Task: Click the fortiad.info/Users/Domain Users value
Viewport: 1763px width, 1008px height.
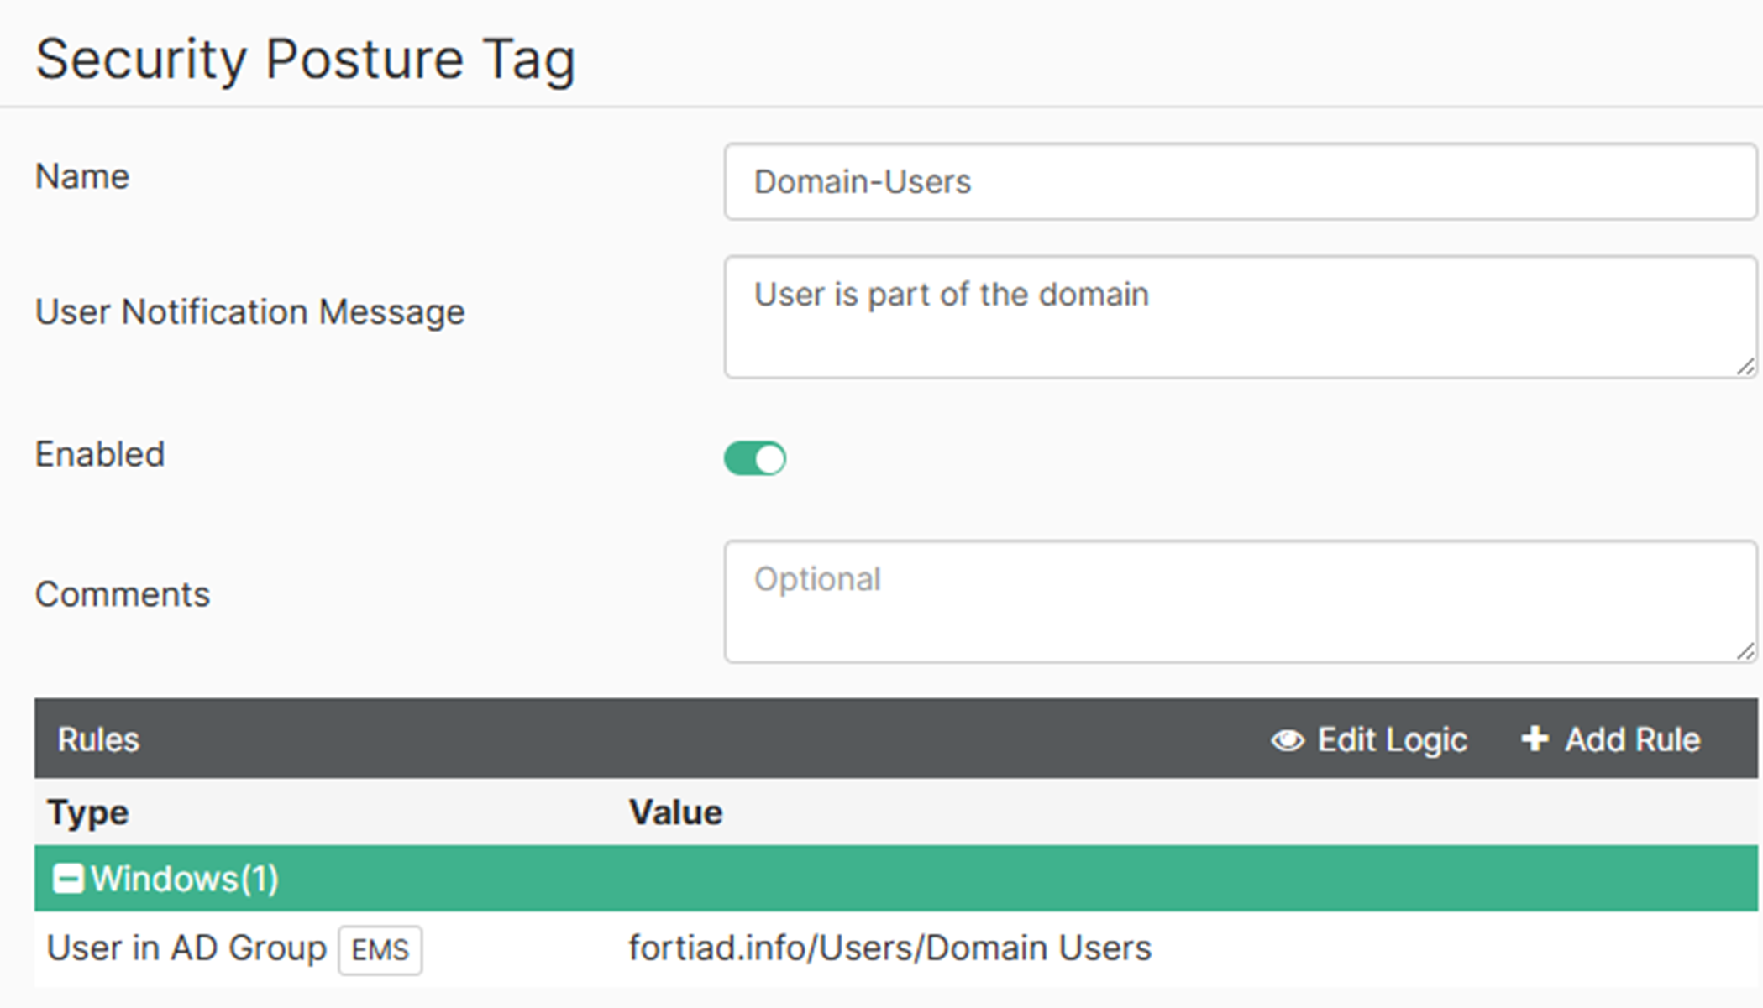Action: [889, 948]
